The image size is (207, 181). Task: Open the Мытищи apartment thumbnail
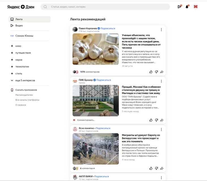(x=96, y=101)
